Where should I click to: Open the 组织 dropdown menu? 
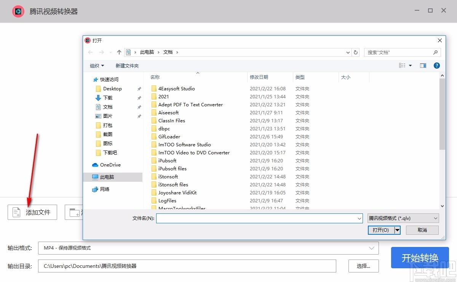point(97,66)
